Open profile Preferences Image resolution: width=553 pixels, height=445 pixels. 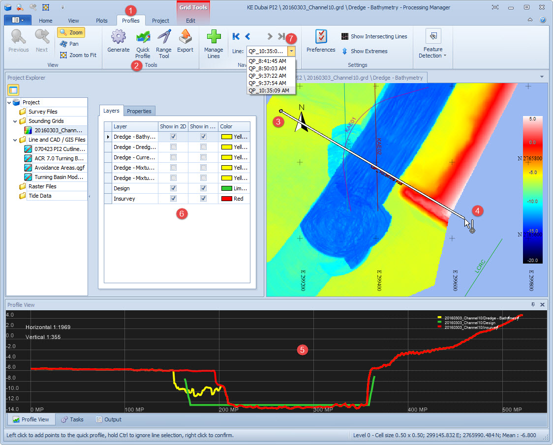pos(321,37)
